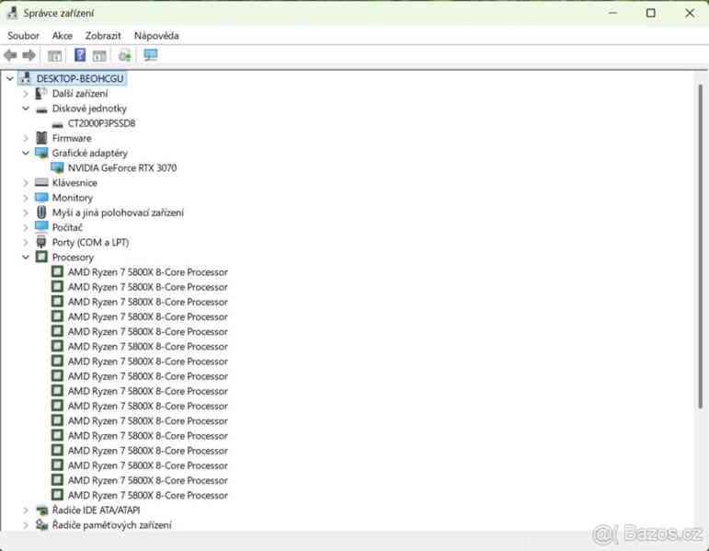709x551 pixels.
Task: Collapse the DESKTOP-BEOHCGU root node
Action: pos(10,78)
